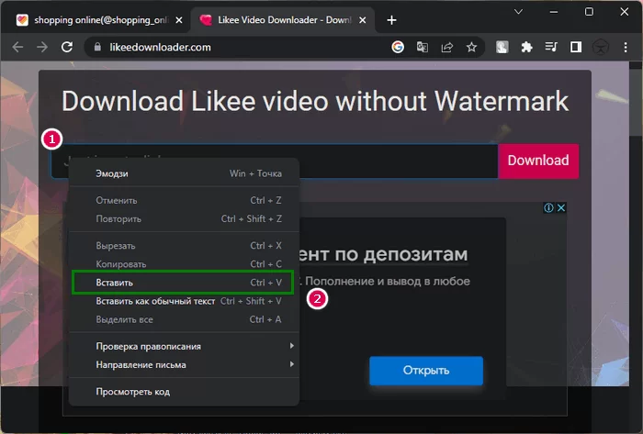Screen dimensions: 643x434
Task: Open a new browser tab
Action: tap(392, 19)
